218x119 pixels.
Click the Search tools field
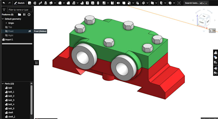tap(196, 3)
